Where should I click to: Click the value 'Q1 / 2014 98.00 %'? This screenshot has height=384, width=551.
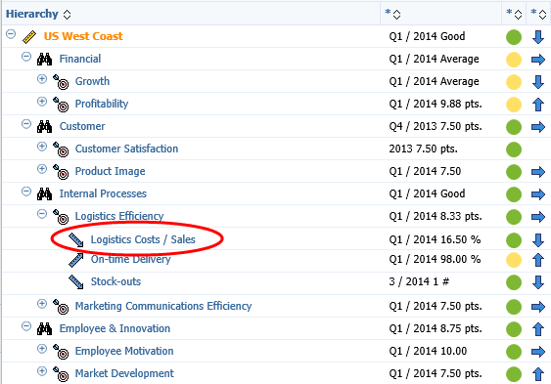[435, 259]
